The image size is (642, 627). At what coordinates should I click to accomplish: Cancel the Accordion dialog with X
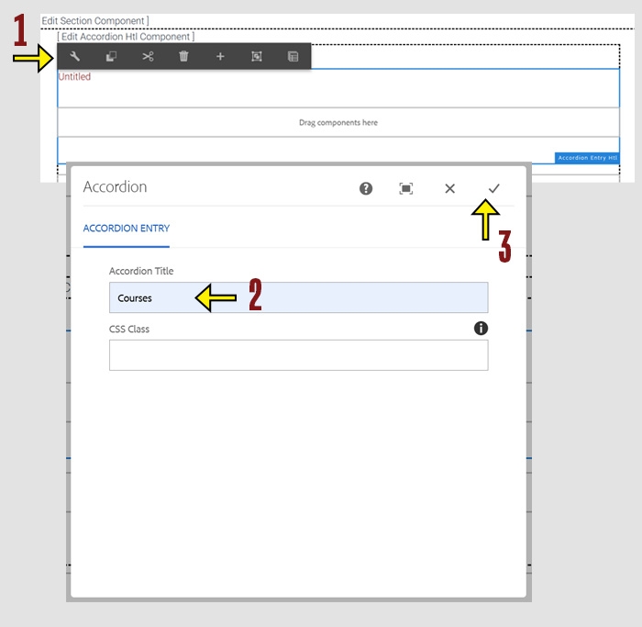pyautogui.click(x=449, y=188)
